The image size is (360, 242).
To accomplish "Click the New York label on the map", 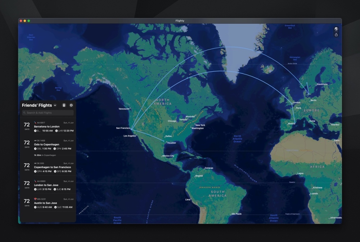I will (x=200, y=125).
